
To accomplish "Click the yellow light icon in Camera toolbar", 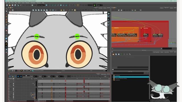I will point(75,10).
